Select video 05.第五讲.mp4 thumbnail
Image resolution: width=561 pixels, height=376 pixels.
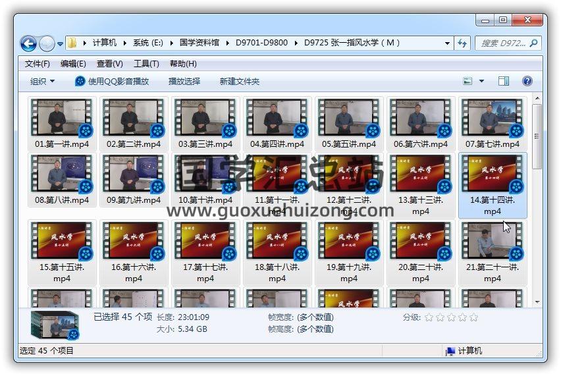tap(349, 118)
